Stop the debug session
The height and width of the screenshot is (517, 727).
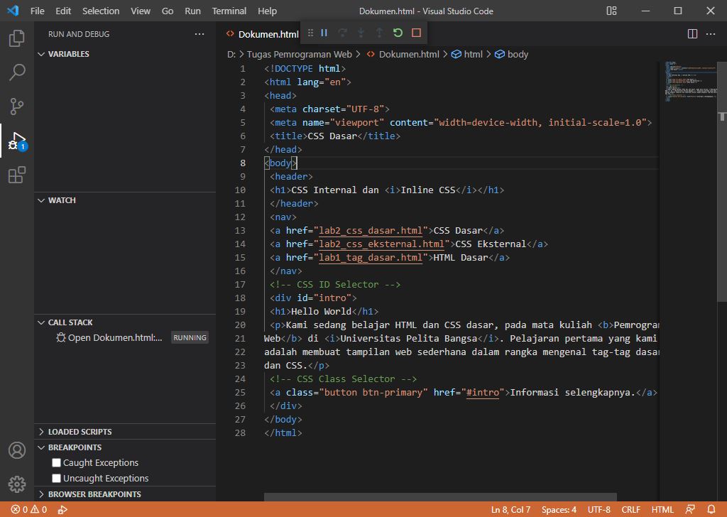point(416,33)
